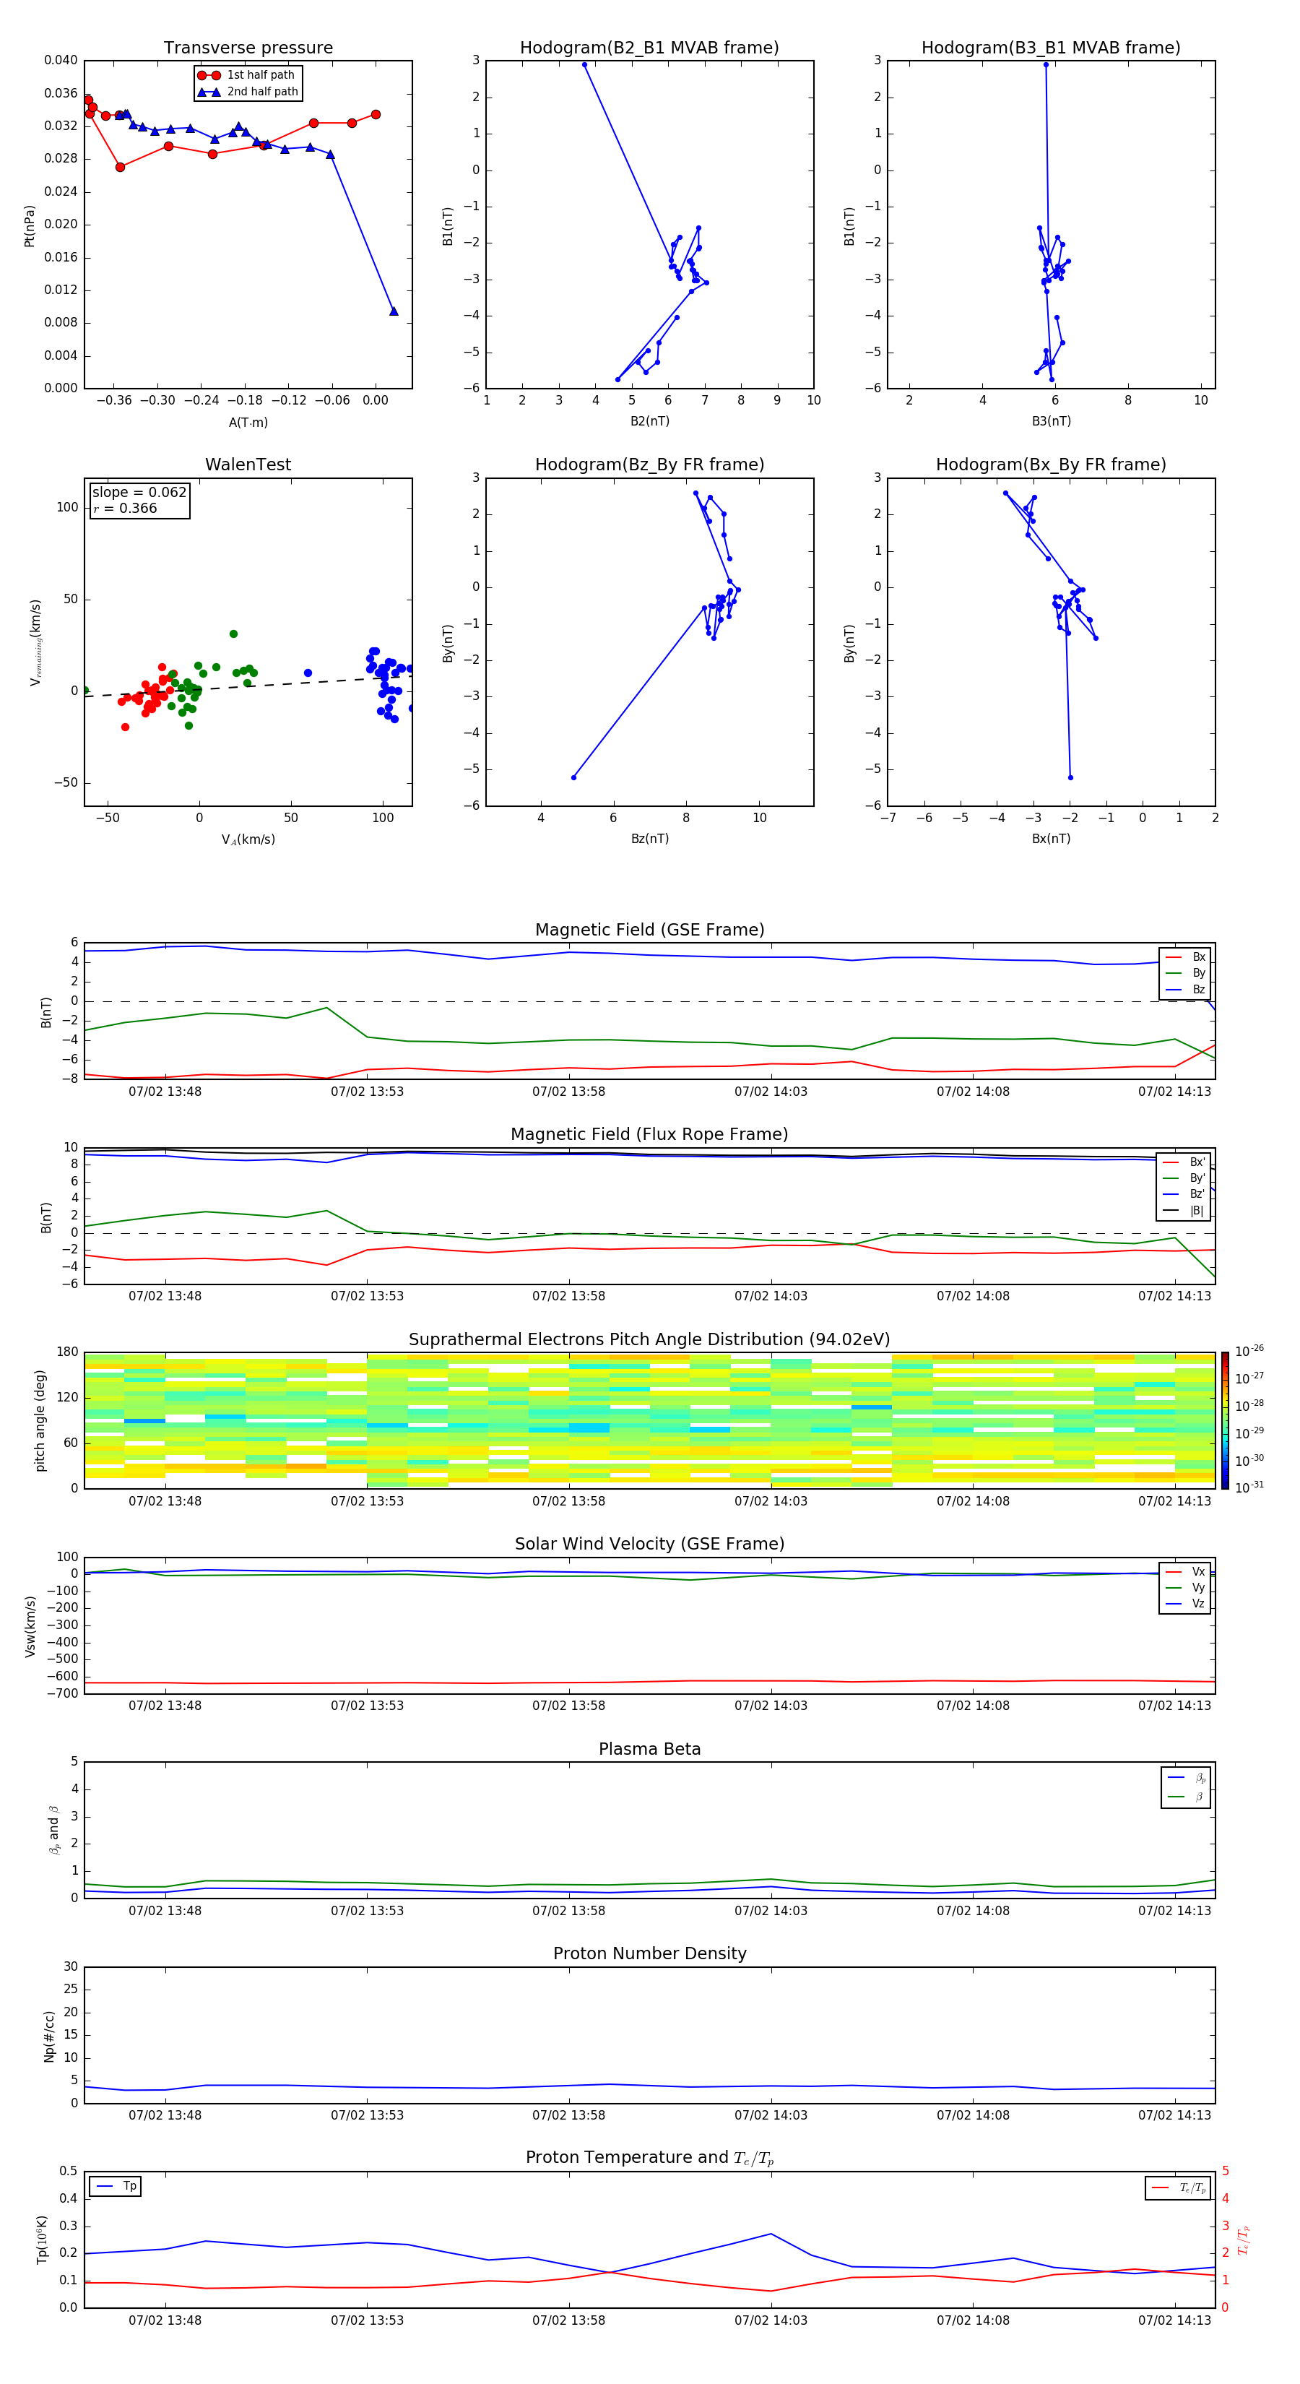This screenshot has height=2384, width=1300.
Task: Click the Suprathermal Electrons Pitch Angle Distribution title
Action: 649,1340
